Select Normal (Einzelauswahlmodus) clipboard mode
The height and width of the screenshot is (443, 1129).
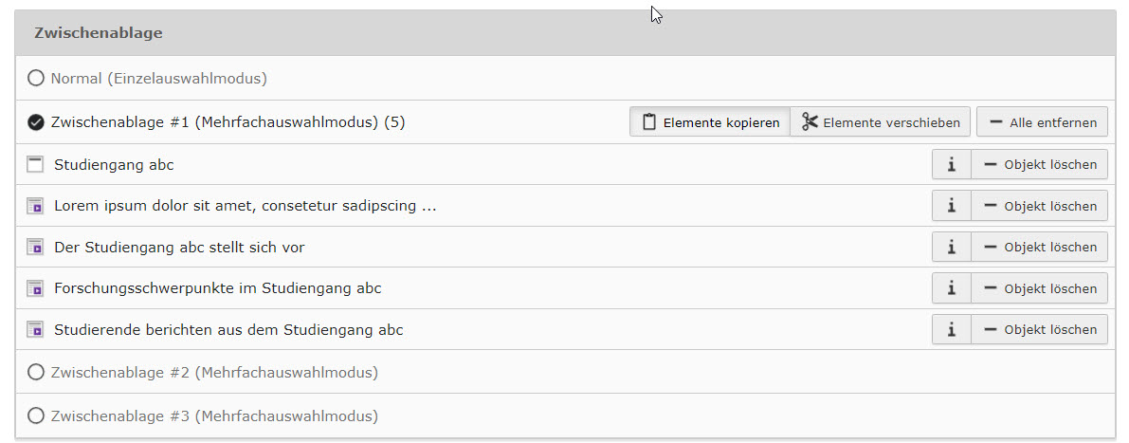(x=36, y=78)
